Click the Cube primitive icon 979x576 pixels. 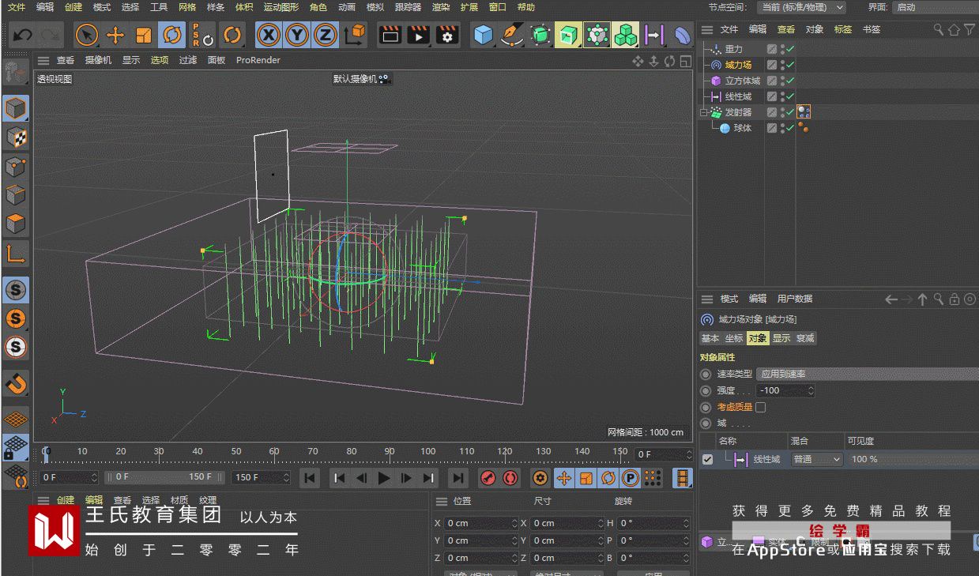click(483, 35)
